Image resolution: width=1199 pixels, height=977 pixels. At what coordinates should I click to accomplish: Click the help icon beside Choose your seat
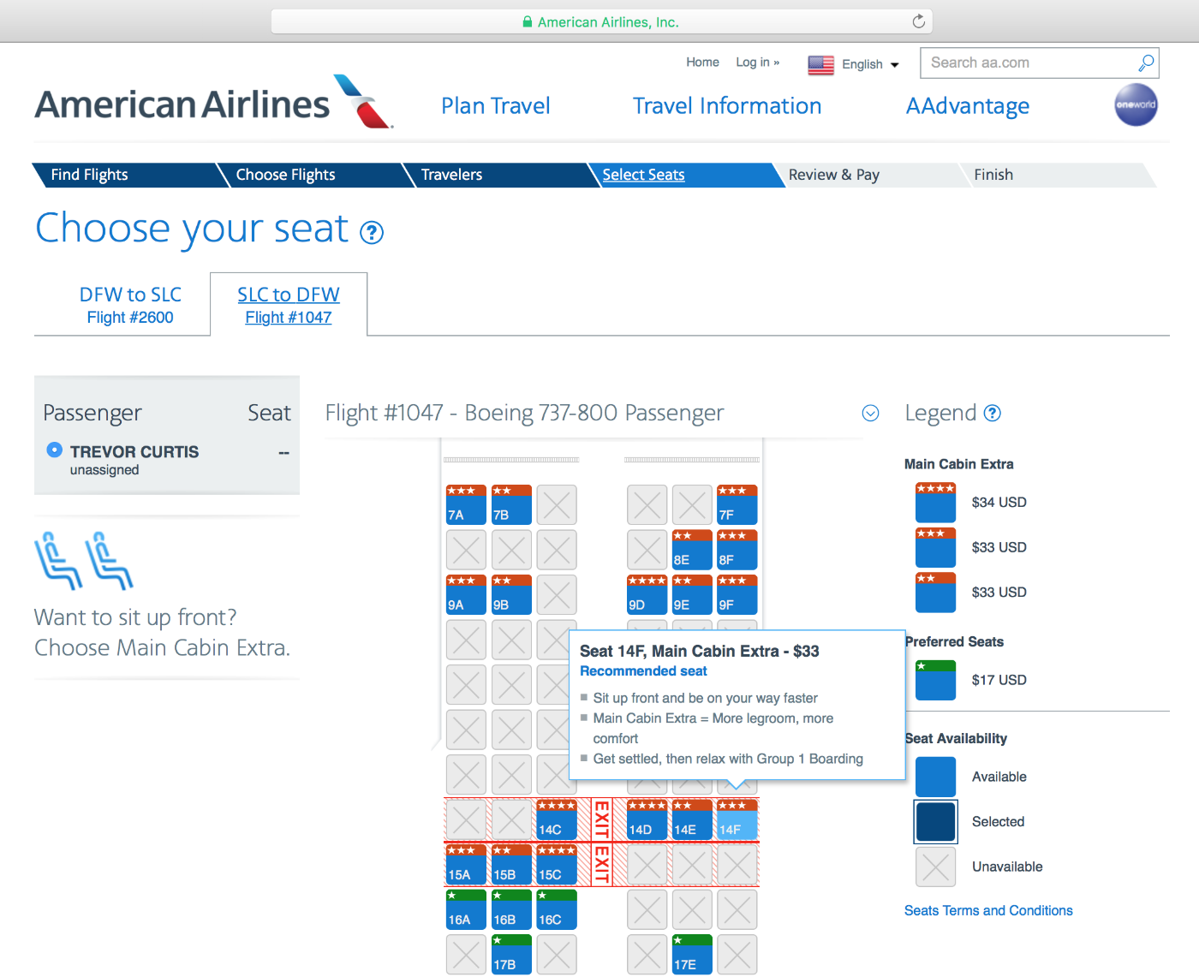point(371,232)
